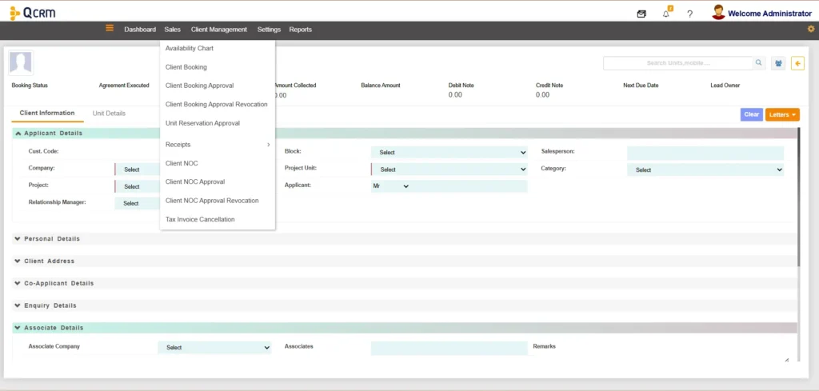The height and width of the screenshot is (391, 819).
Task: Collapse the Applicant Details section
Action: click(405, 133)
